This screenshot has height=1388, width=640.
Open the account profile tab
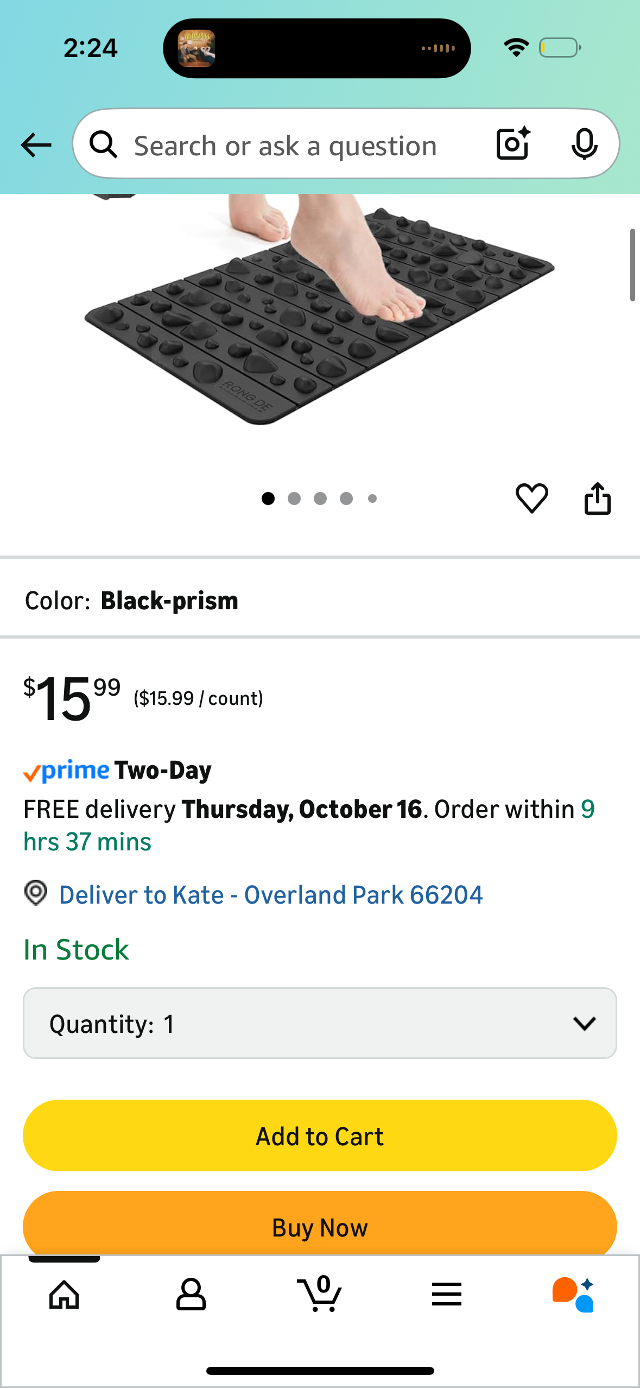tap(191, 1295)
